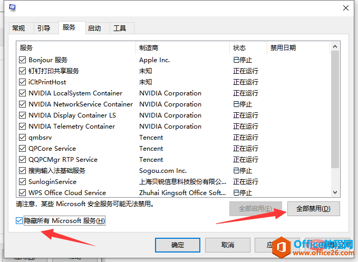
Task: Click 已停止 status of 搜狗输入法基础服务
Action: (x=243, y=171)
